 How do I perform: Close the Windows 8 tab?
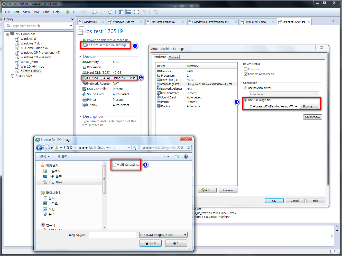coord(103,22)
